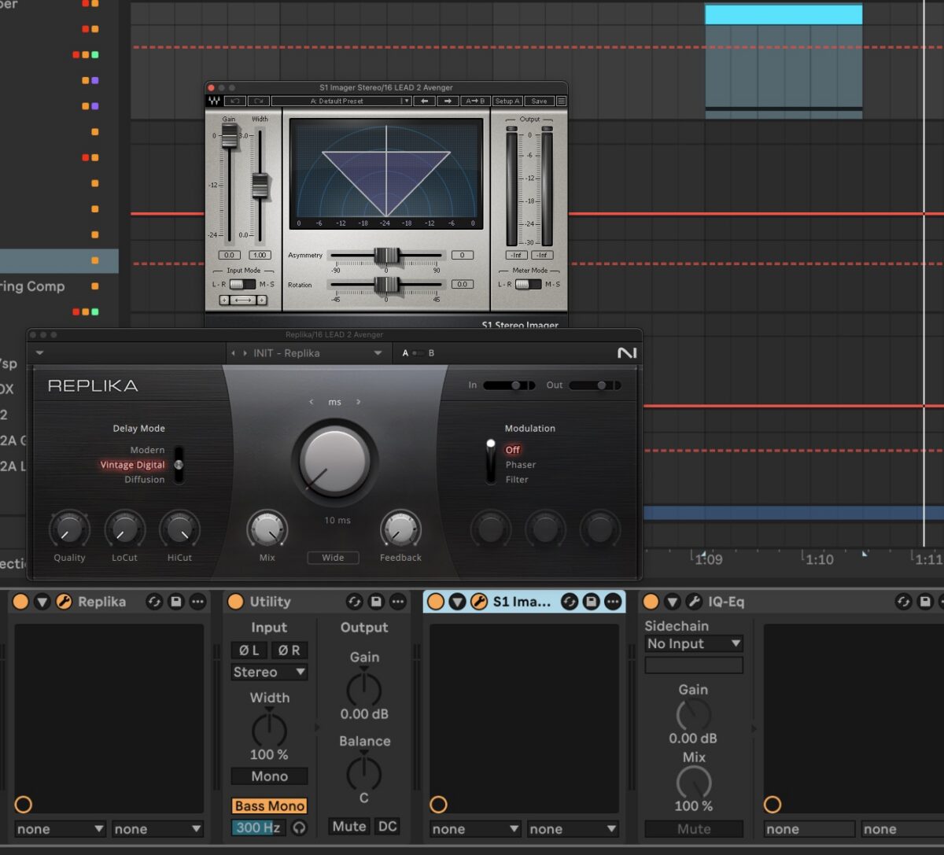Go to next Replika preset arrow
Viewport: 944px width, 855px height.
click(245, 353)
